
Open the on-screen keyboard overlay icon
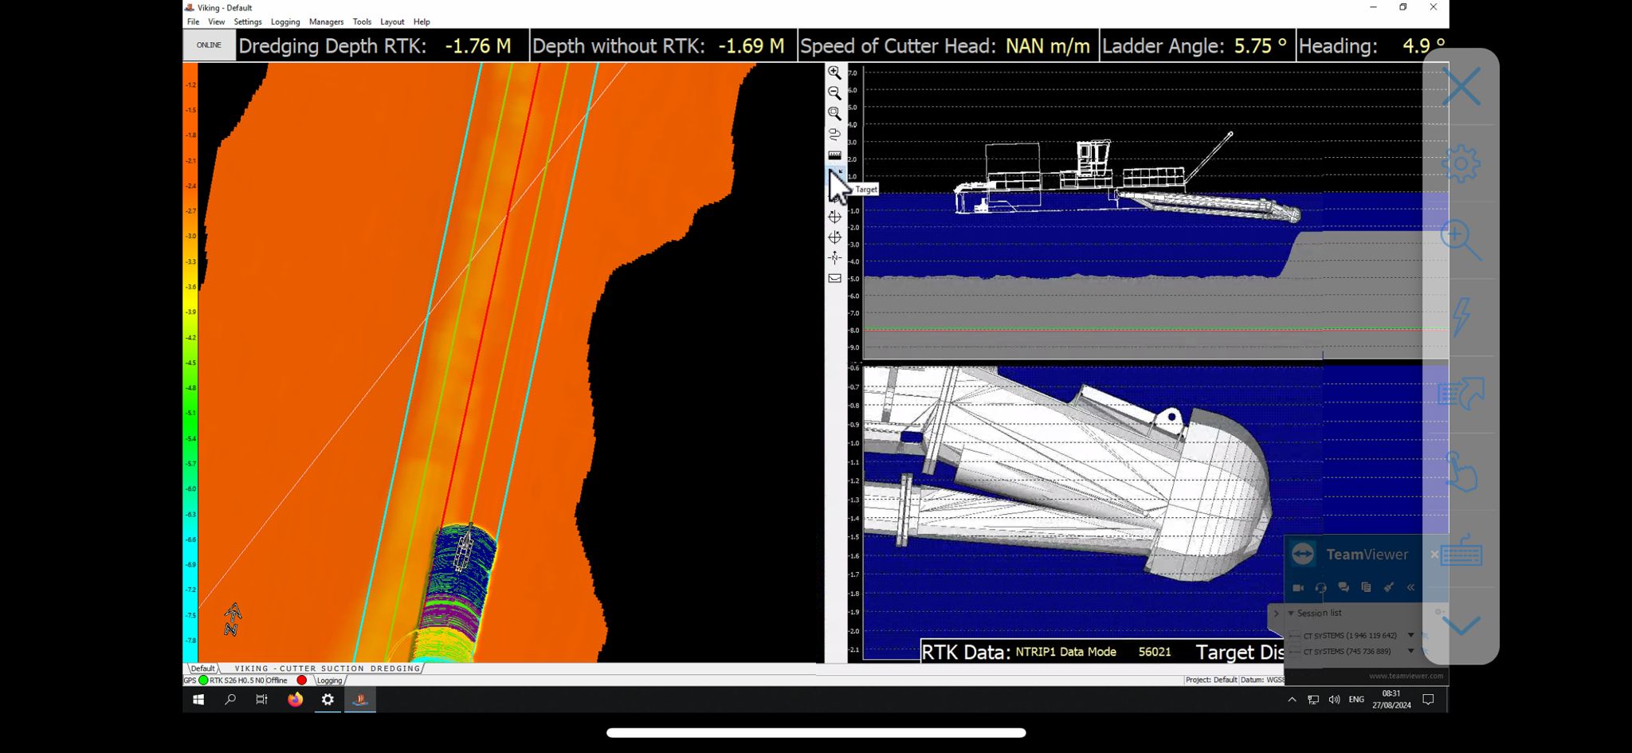pyautogui.click(x=1462, y=551)
